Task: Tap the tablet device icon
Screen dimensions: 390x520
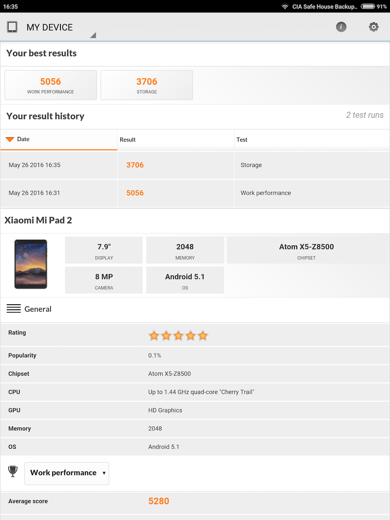Action: coord(12,27)
